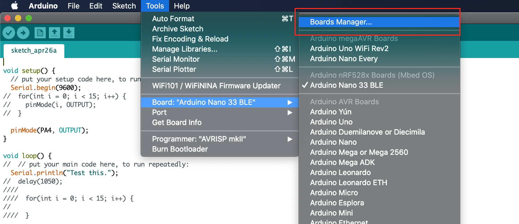Select Arduino Leonardo ETH board
Viewport: 519px width, 224px height.
379,182
